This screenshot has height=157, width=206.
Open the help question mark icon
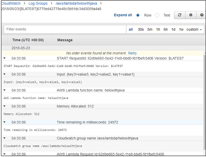(x=202, y=15)
